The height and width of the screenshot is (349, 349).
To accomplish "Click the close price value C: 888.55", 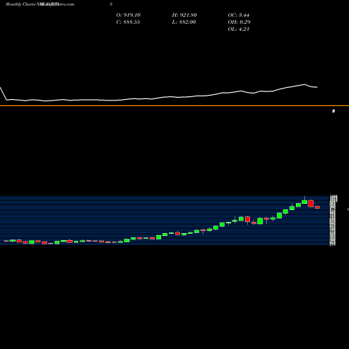I will click(128, 22).
